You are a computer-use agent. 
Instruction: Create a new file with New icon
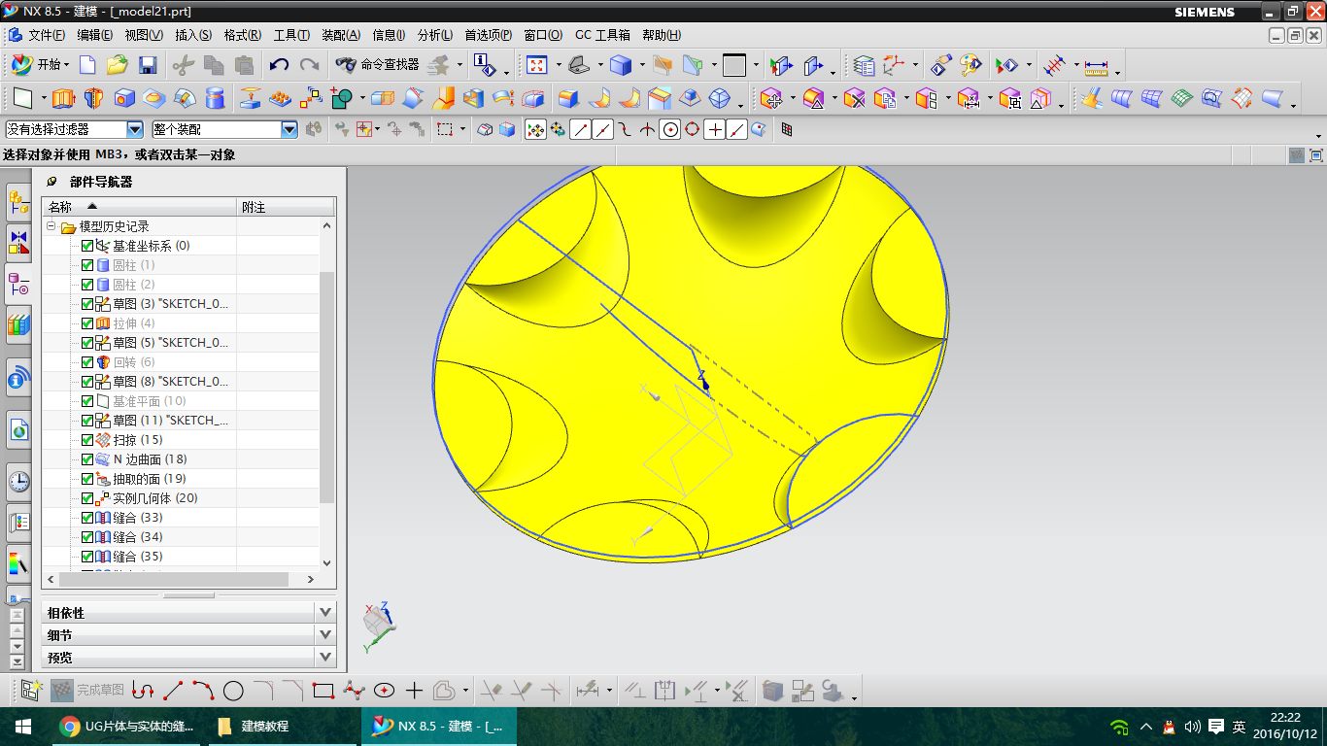click(x=87, y=65)
